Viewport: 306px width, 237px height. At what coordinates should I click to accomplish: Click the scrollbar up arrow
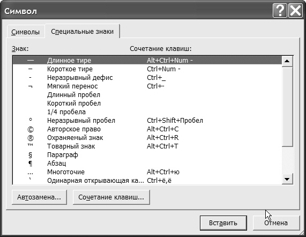point(287,61)
